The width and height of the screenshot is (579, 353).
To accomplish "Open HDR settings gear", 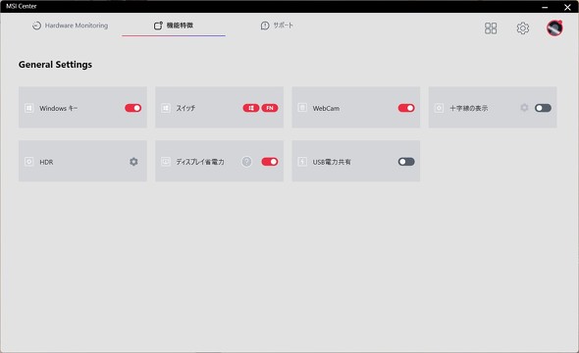I will click(133, 162).
